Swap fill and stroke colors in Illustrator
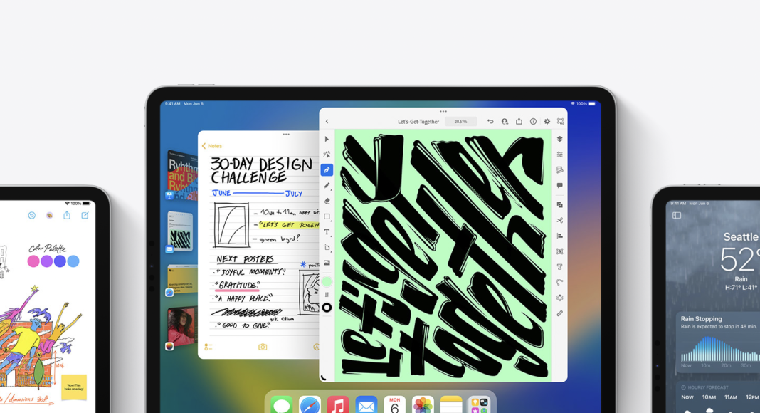760x413 pixels. (327, 295)
